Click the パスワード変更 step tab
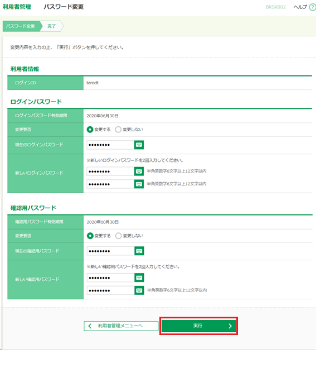Viewport: 316px width, 372px height. pos(21,26)
